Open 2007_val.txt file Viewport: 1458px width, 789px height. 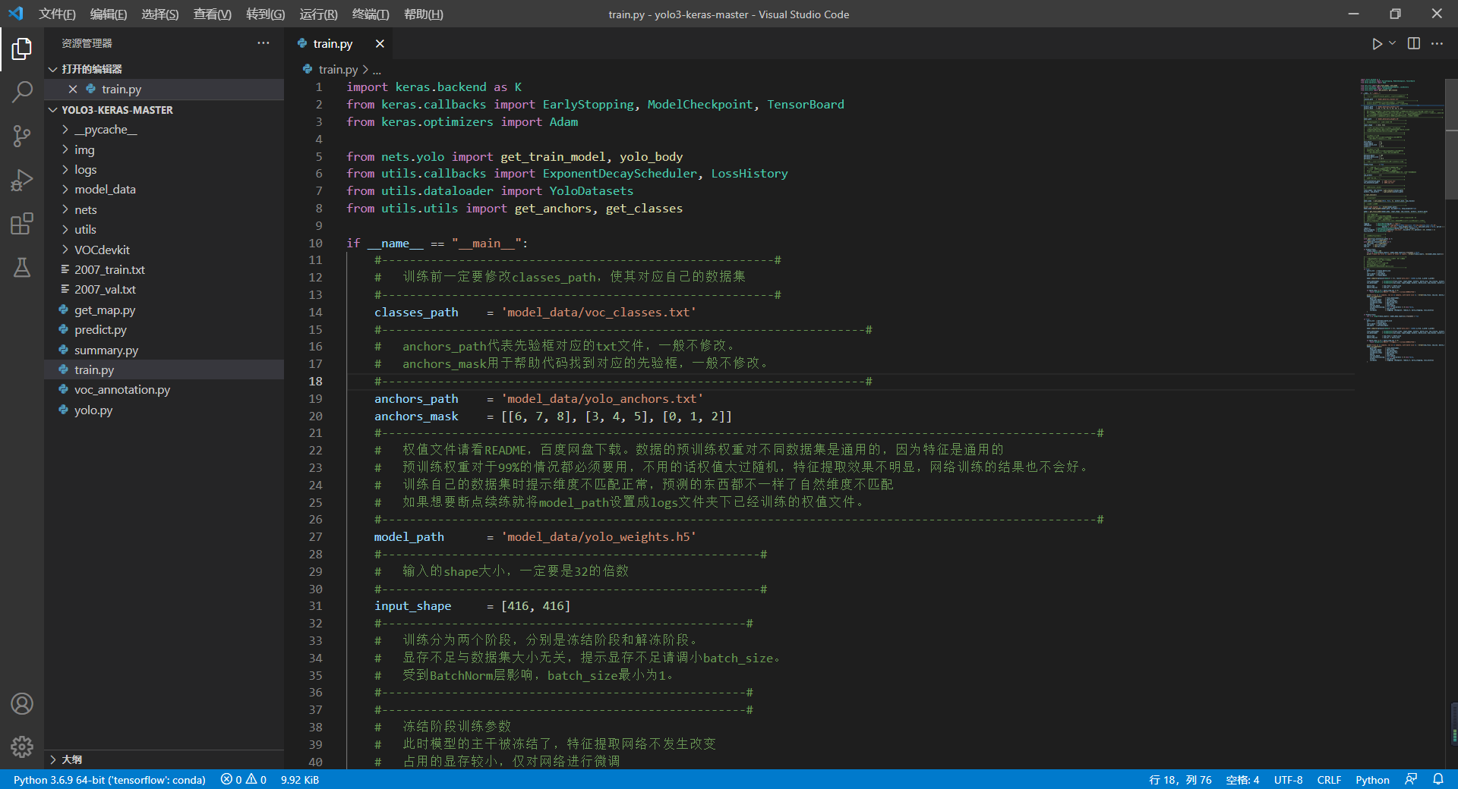tap(164, 290)
